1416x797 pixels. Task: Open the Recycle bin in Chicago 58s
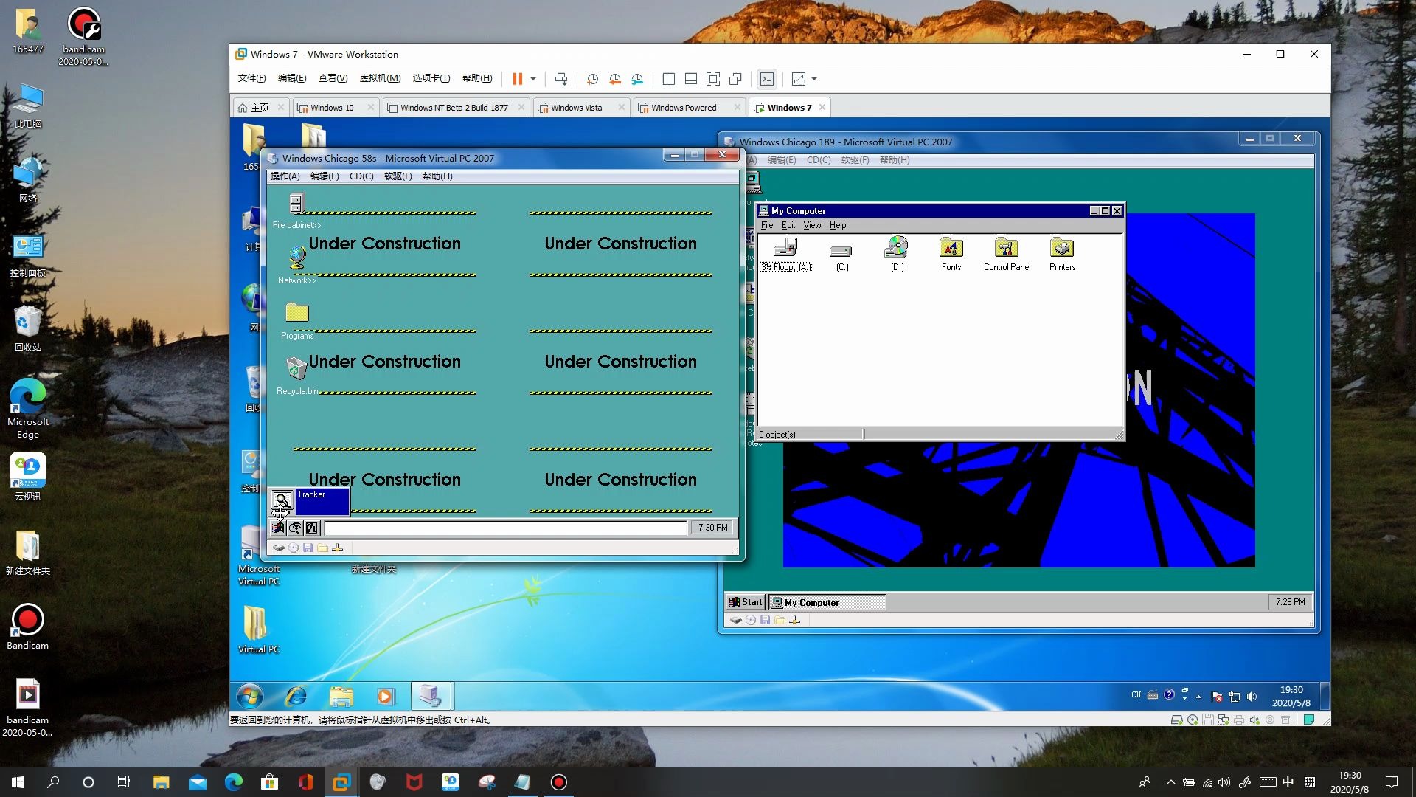pos(296,368)
